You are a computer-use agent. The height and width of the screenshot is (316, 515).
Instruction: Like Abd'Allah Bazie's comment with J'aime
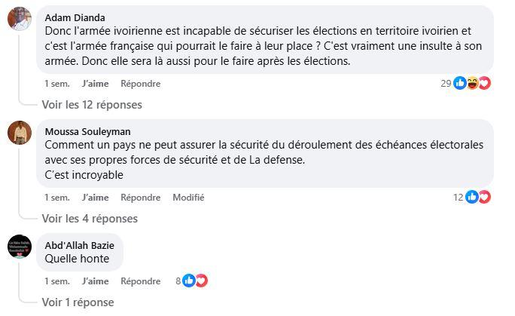pos(95,281)
